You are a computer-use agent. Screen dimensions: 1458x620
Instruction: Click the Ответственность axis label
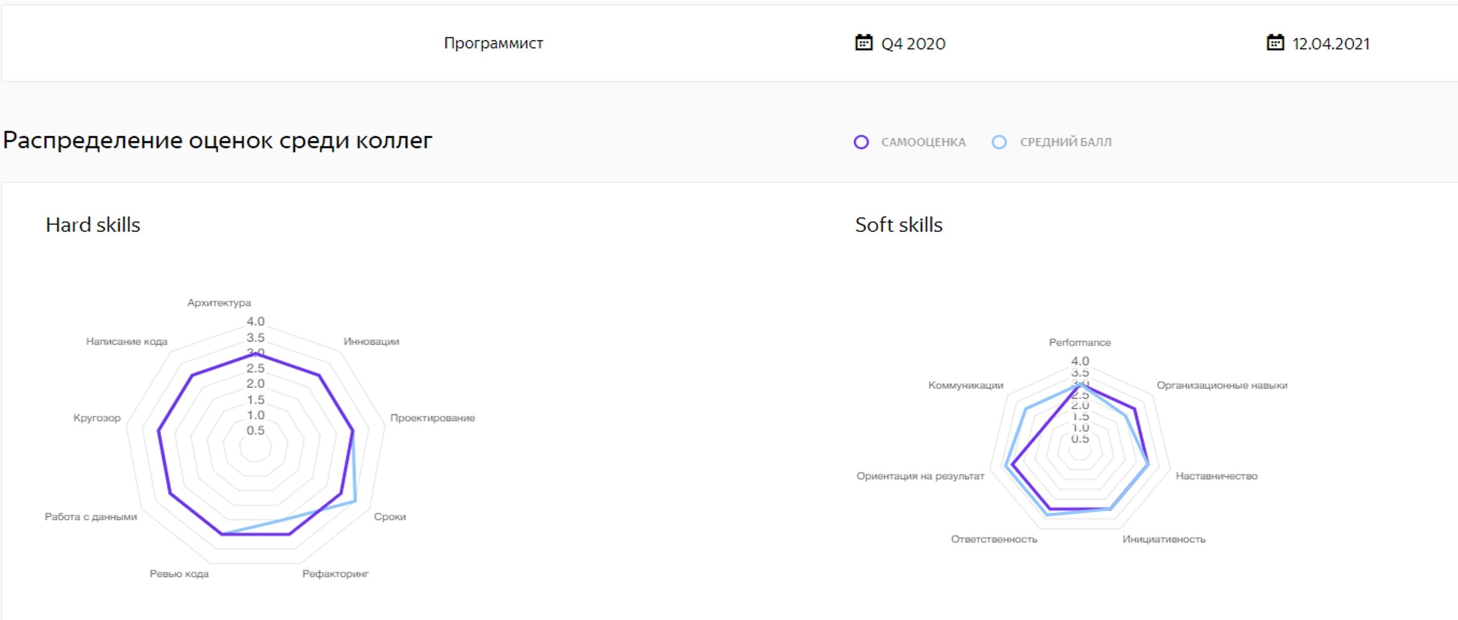(994, 539)
